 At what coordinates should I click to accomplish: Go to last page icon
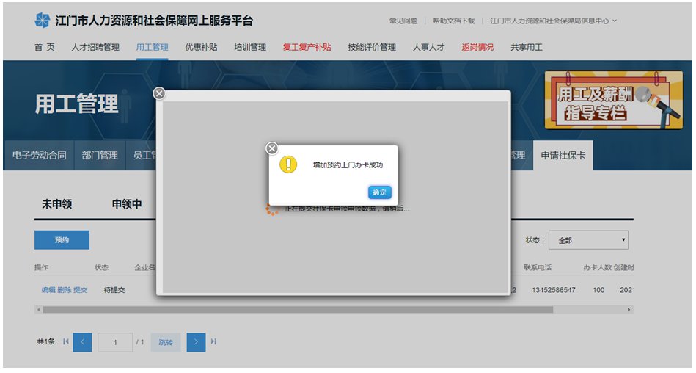pyautogui.click(x=213, y=341)
